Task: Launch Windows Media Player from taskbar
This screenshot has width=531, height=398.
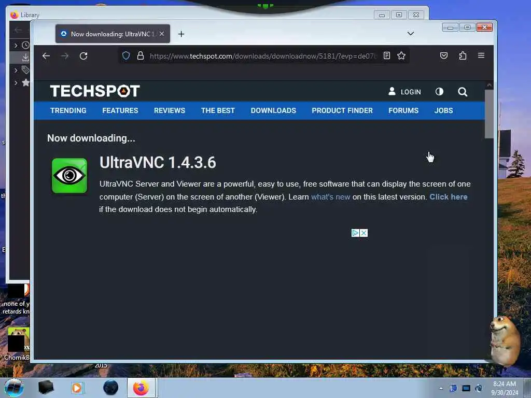Action: [x=77, y=388]
